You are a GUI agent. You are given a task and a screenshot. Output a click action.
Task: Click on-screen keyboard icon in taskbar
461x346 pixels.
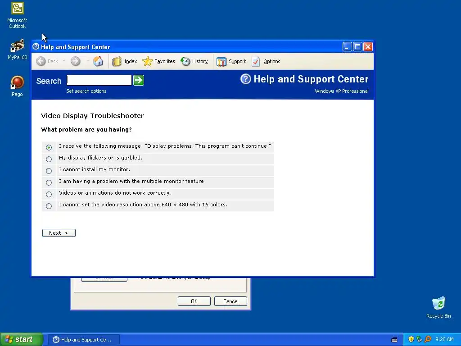pos(394,340)
